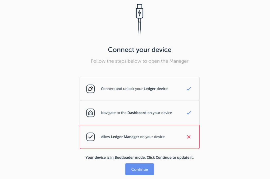Click the Bootloader mode notice text

point(139,157)
